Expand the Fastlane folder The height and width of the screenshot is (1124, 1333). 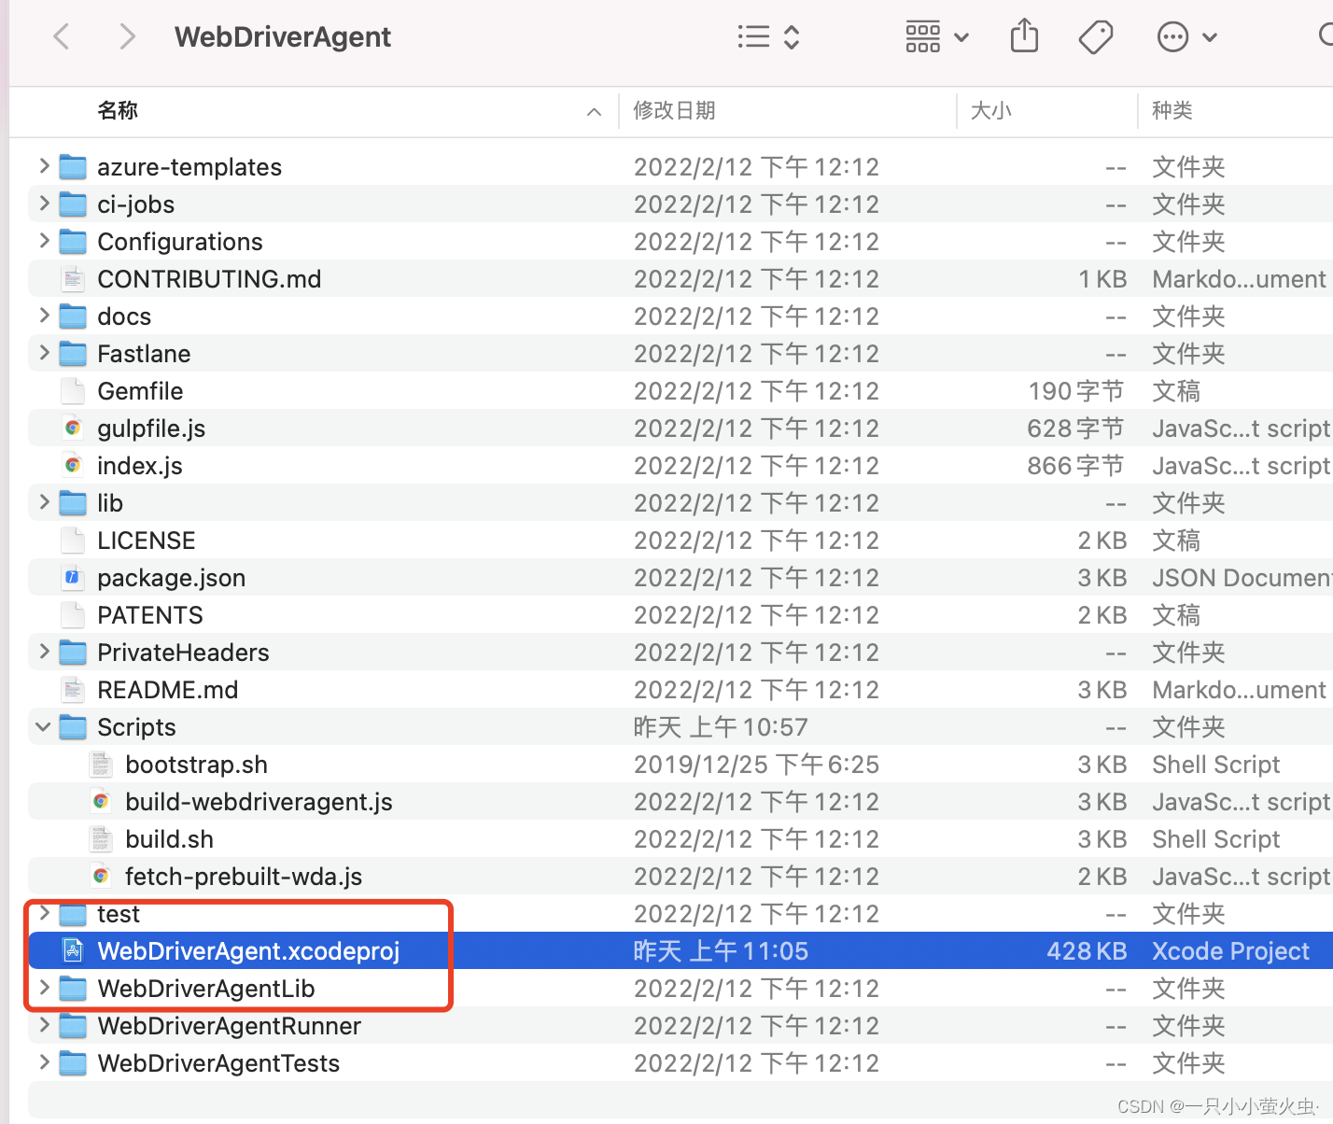(44, 353)
